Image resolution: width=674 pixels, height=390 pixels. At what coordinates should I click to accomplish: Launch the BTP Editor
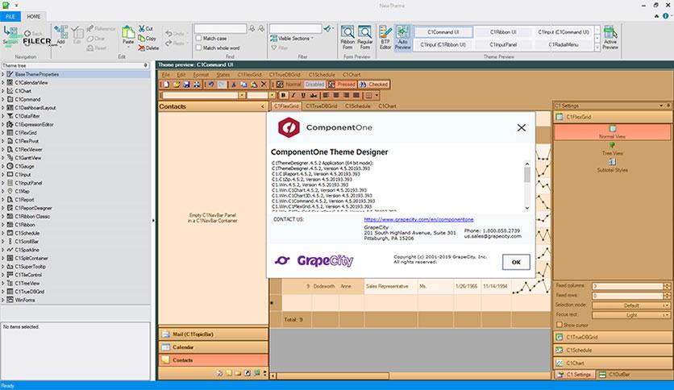click(385, 37)
